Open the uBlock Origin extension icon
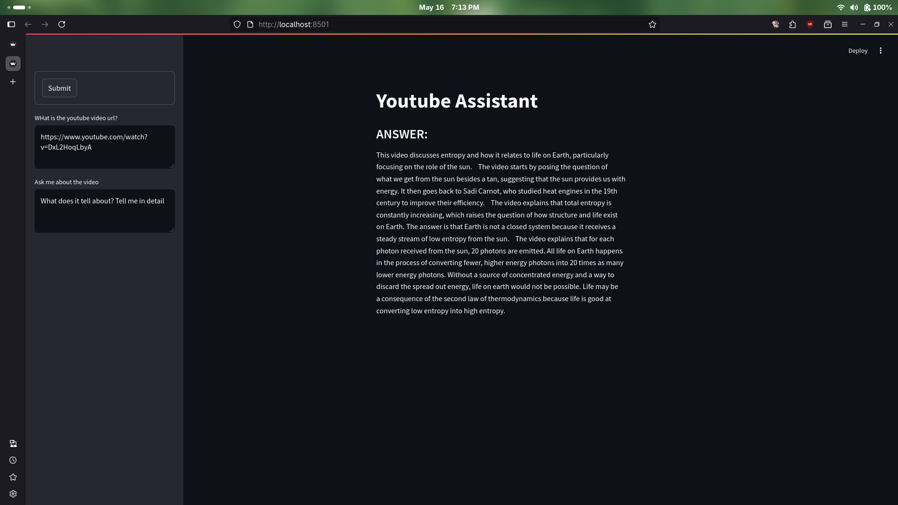This screenshot has height=505, width=898. click(810, 24)
